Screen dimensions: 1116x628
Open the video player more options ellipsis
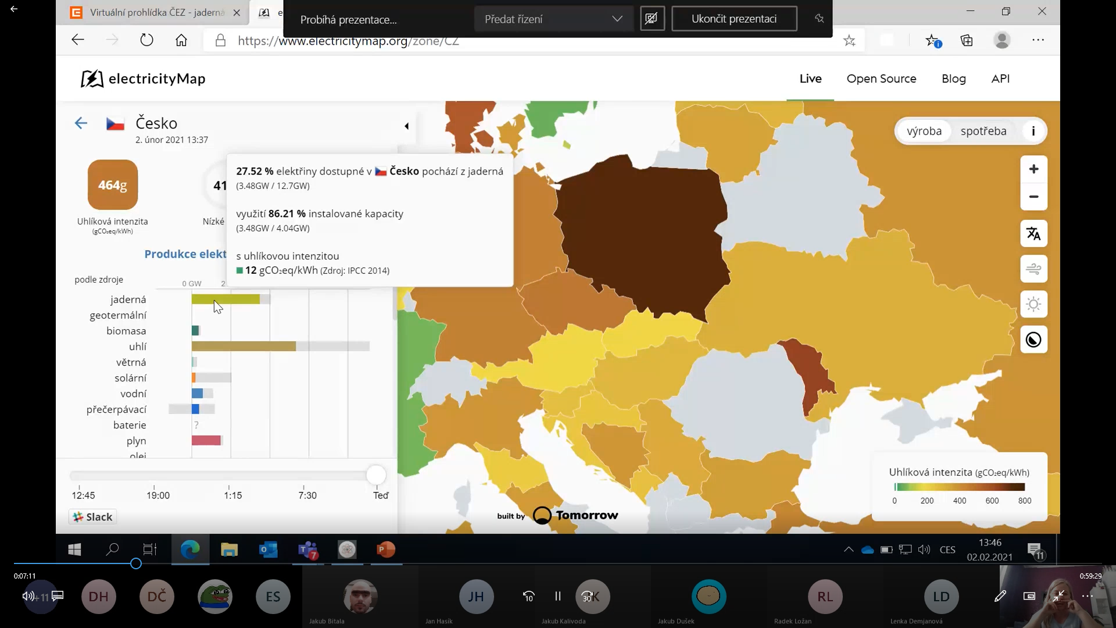[x=1087, y=596]
